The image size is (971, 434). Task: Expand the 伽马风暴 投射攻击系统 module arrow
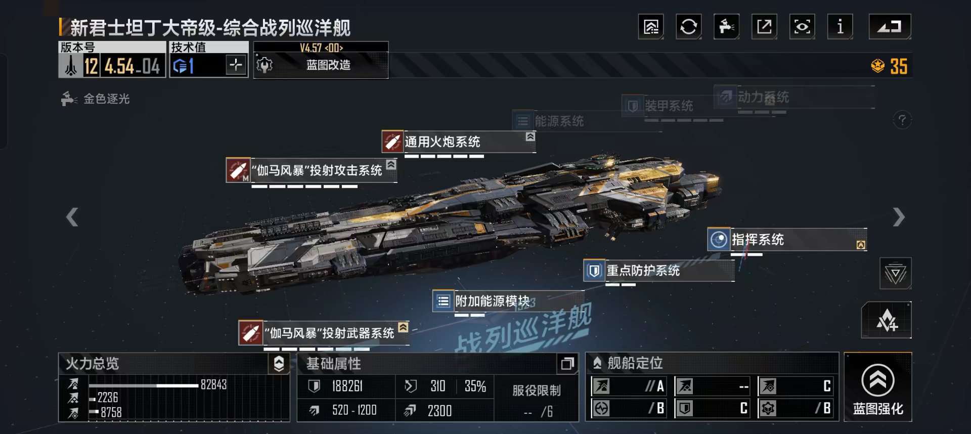pos(391,165)
